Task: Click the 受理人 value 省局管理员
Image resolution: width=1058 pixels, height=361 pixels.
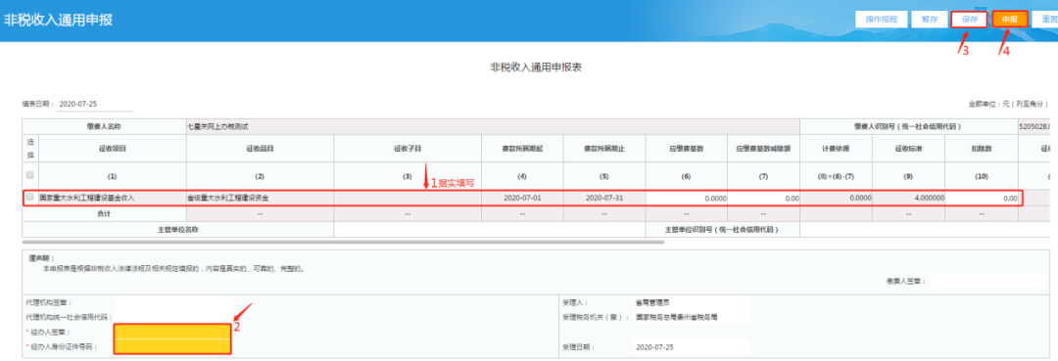Action: point(652,302)
